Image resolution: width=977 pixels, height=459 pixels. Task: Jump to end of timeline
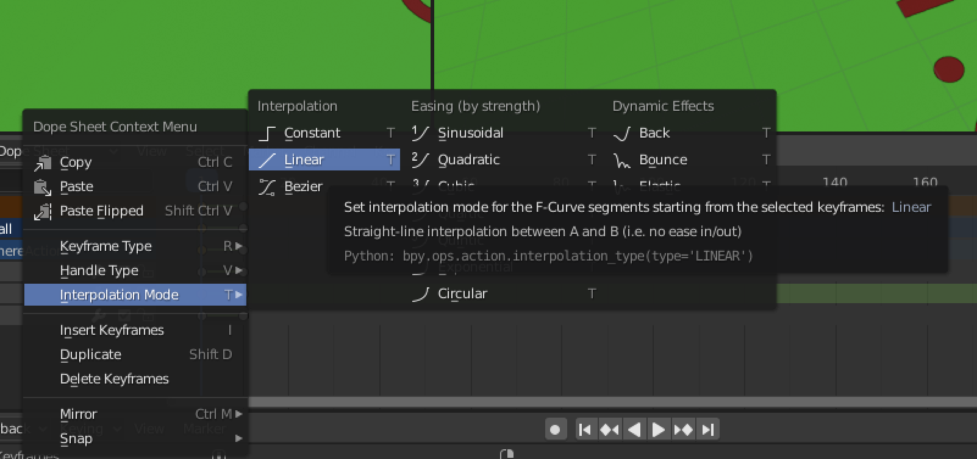tap(708, 430)
